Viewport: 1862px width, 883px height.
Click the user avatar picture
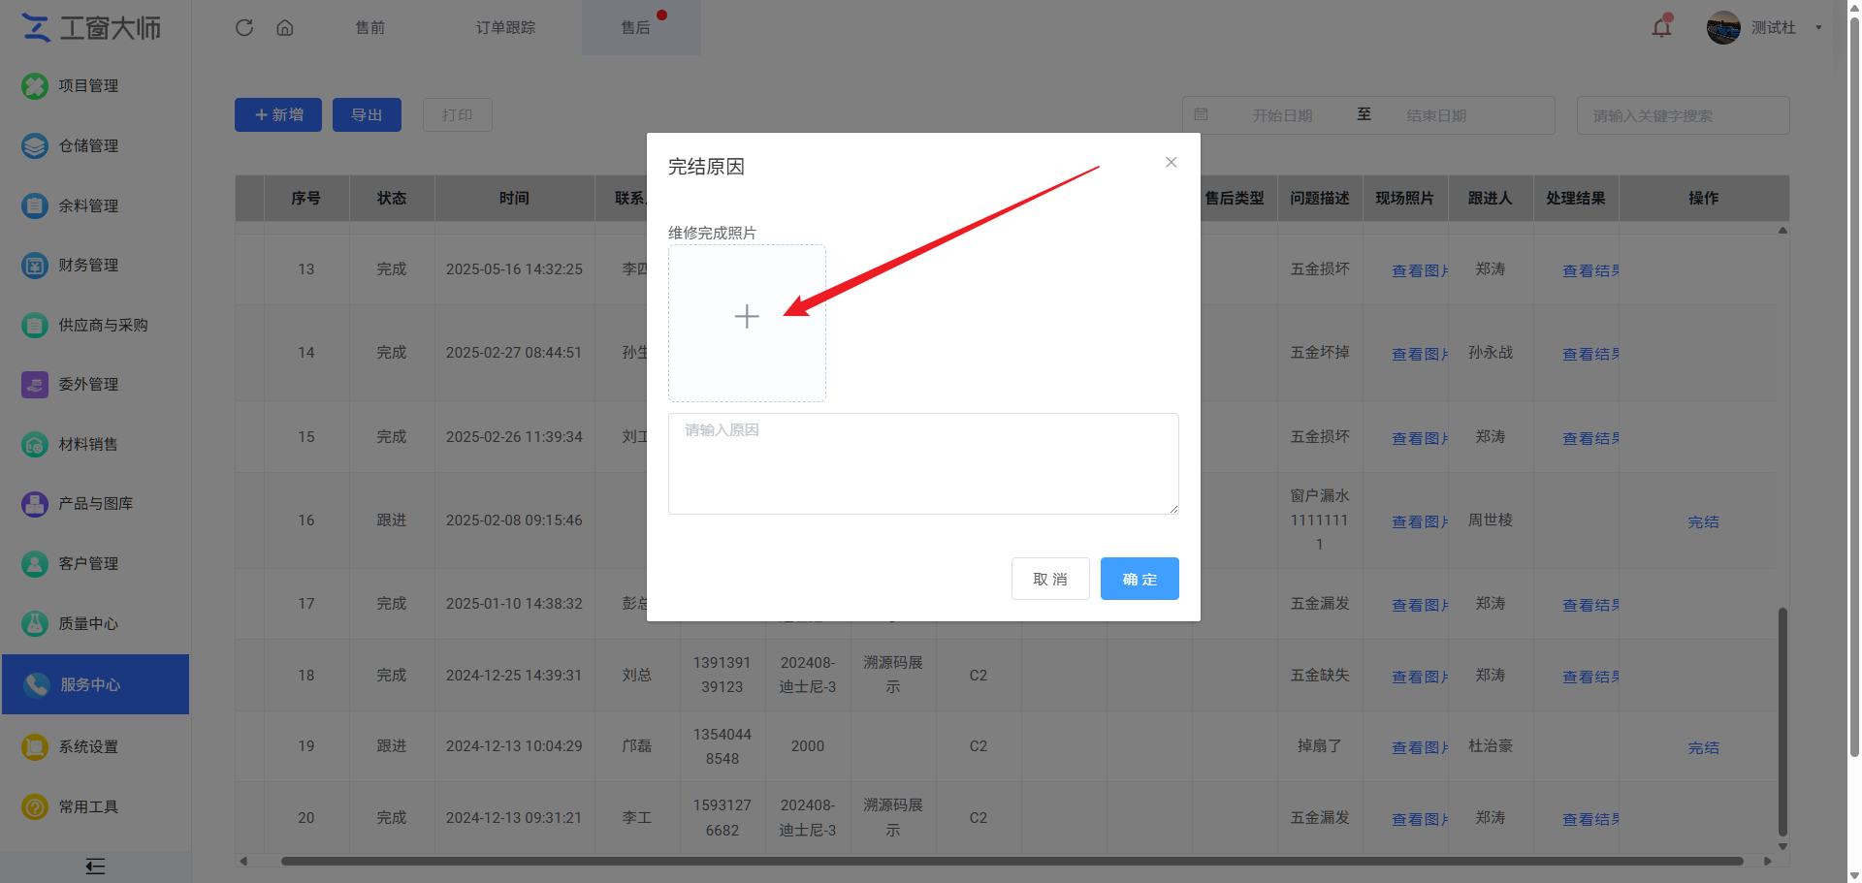1722,27
